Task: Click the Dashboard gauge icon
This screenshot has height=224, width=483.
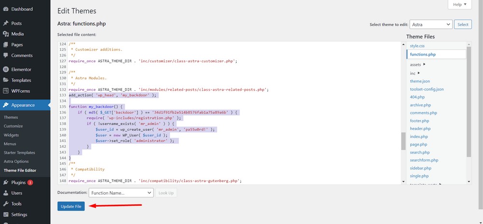Action: 5,9
